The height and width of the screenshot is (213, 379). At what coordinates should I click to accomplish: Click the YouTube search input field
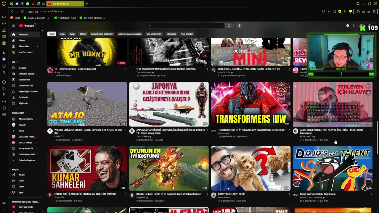[185, 26]
